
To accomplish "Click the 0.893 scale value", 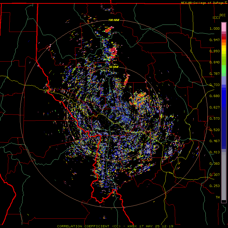I will click(x=215, y=51).
